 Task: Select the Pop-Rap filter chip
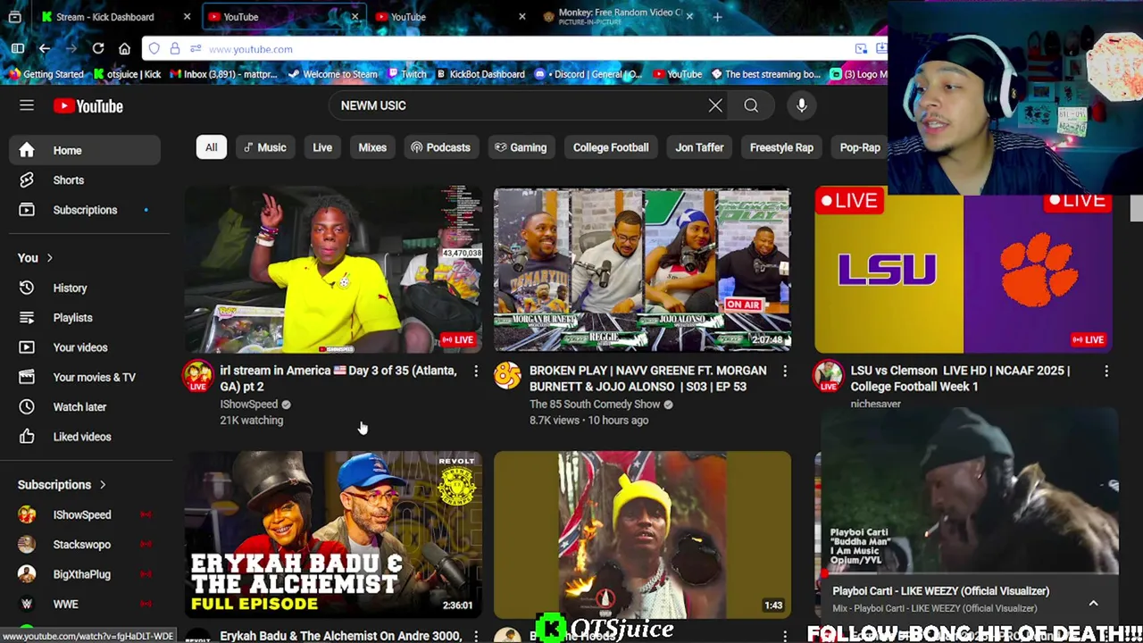point(860,147)
